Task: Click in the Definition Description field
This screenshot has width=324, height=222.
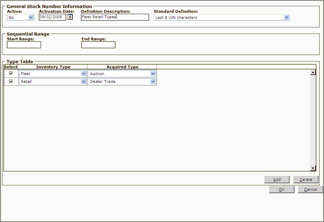Action: [x=115, y=17]
